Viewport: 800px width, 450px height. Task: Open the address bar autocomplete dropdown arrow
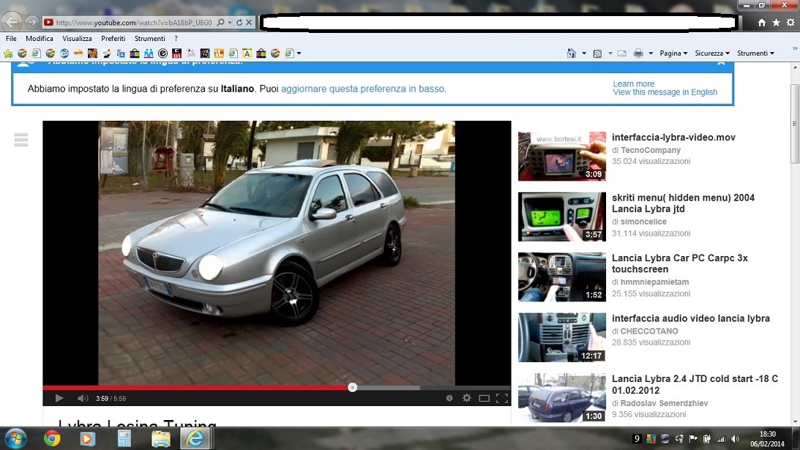[x=230, y=23]
